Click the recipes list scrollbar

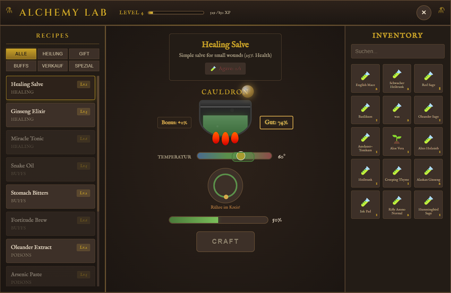pyautogui.click(x=98, y=144)
